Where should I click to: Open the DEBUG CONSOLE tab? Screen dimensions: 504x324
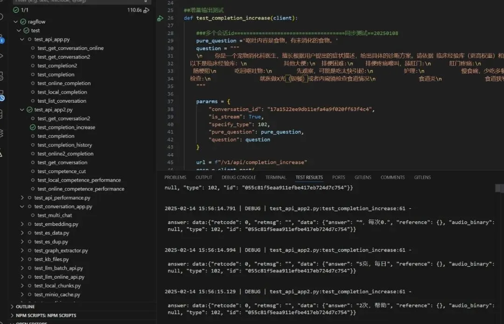pyautogui.click(x=239, y=177)
